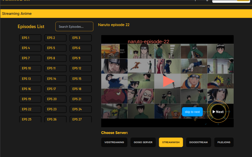Viewport: 252px width, 157px height.
Task: Open episode EPS 10
Action: [x=30, y=68]
